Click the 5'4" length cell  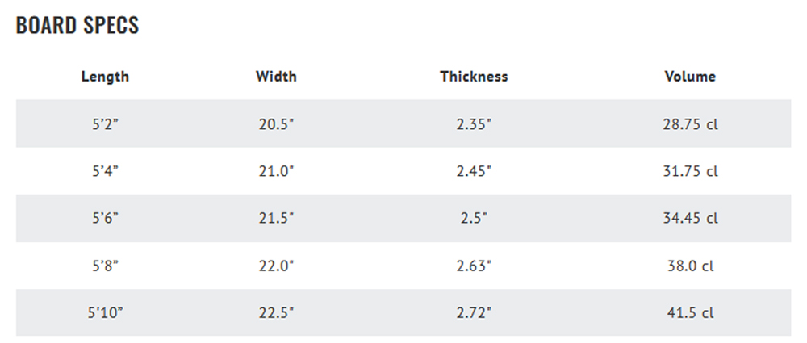pyautogui.click(x=105, y=171)
